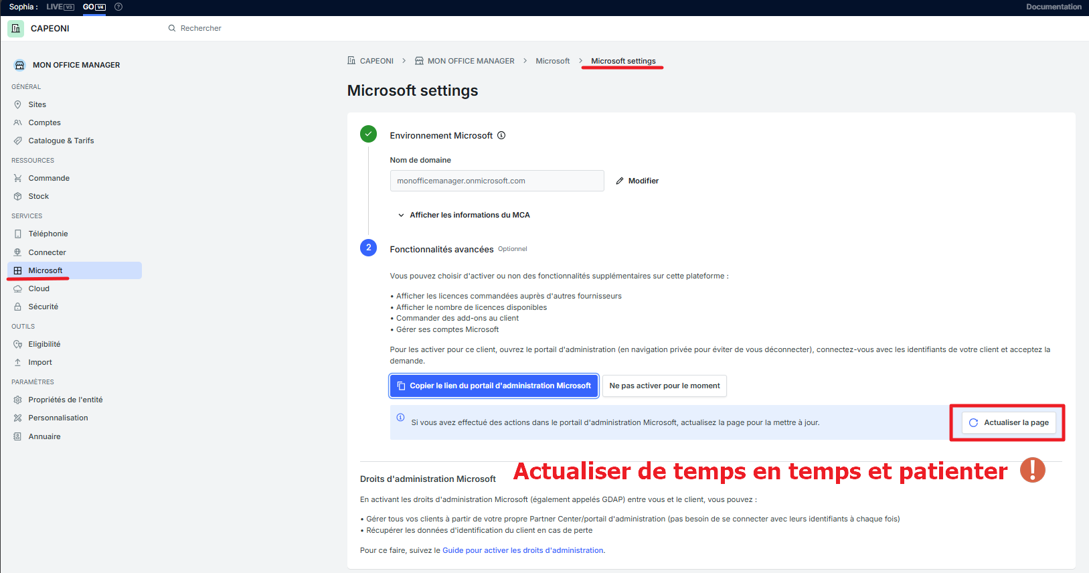
Task: Click the Stock box icon
Action: [x=18, y=196]
